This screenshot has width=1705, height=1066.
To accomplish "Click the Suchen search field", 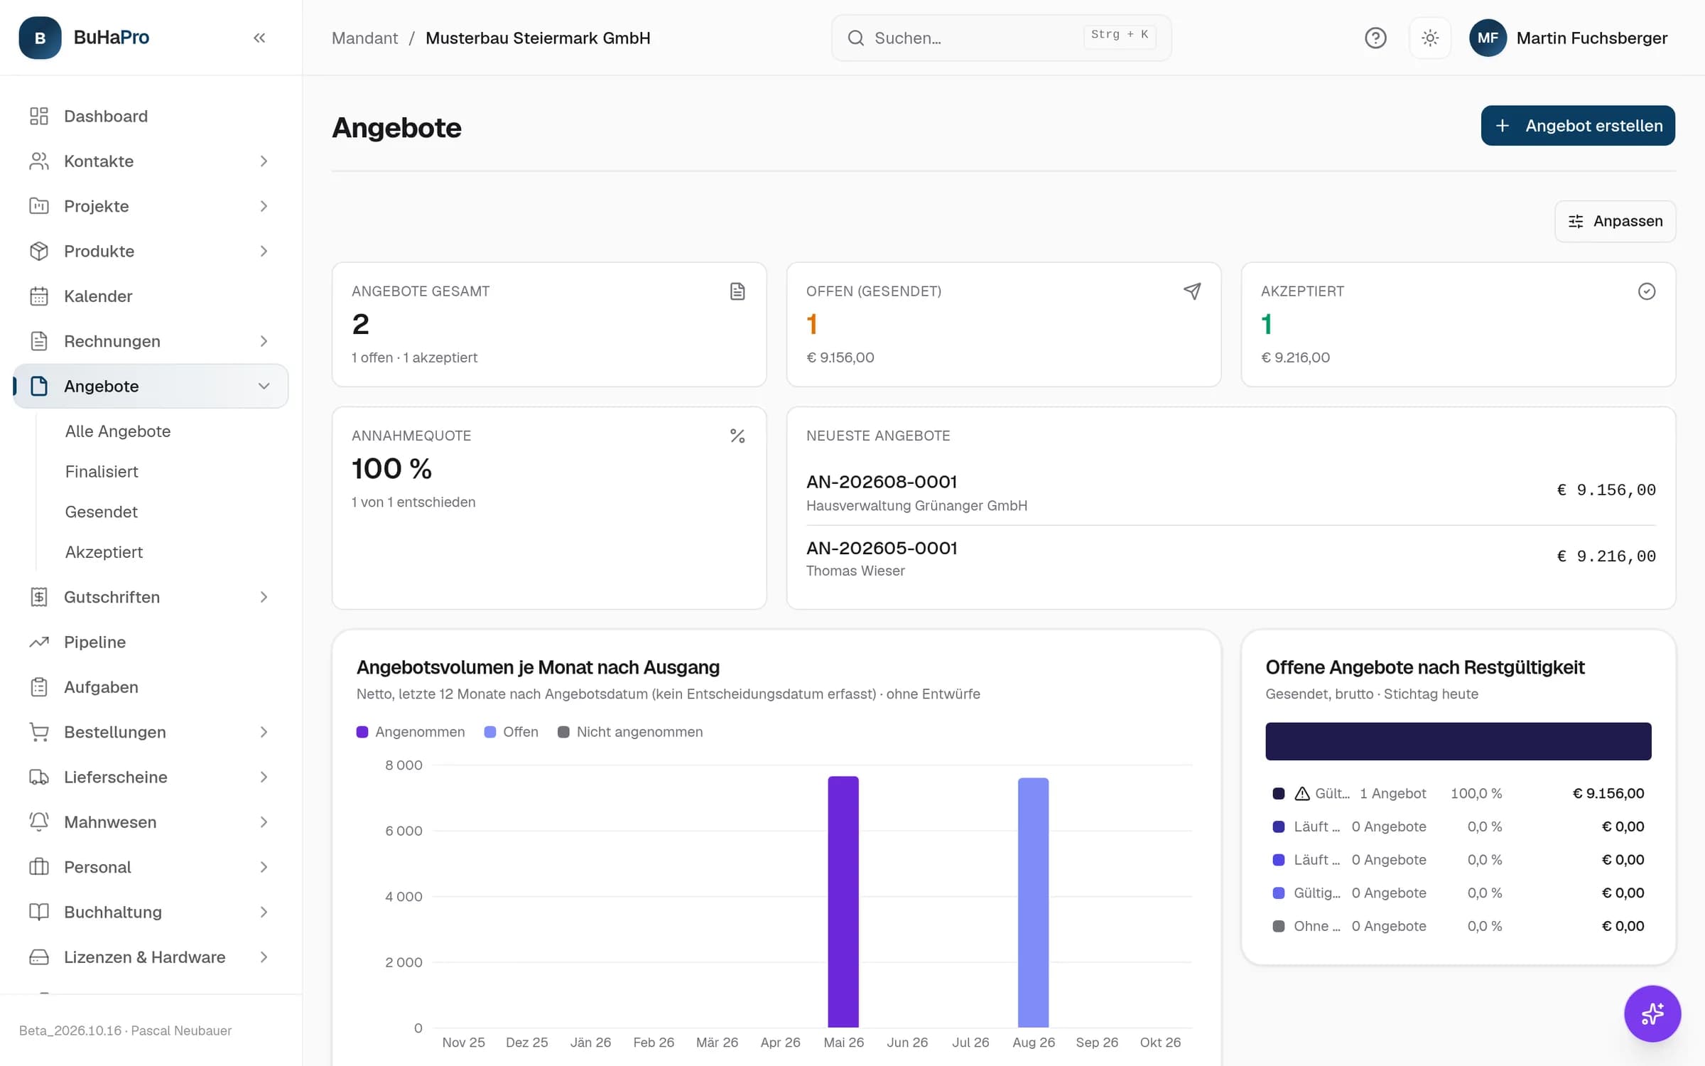I will (x=1001, y=38).
